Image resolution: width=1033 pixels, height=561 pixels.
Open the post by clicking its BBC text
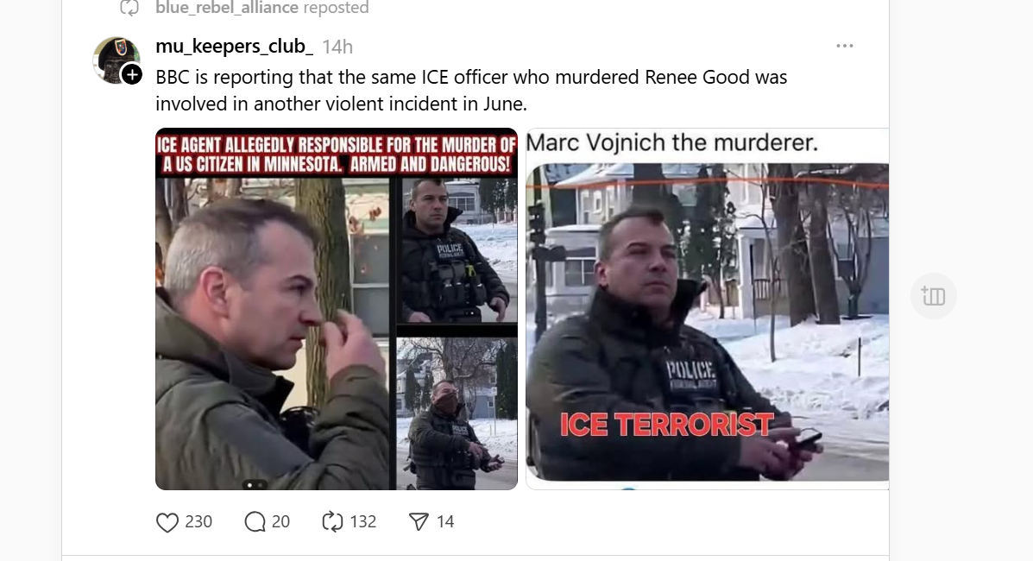(471, 91)
